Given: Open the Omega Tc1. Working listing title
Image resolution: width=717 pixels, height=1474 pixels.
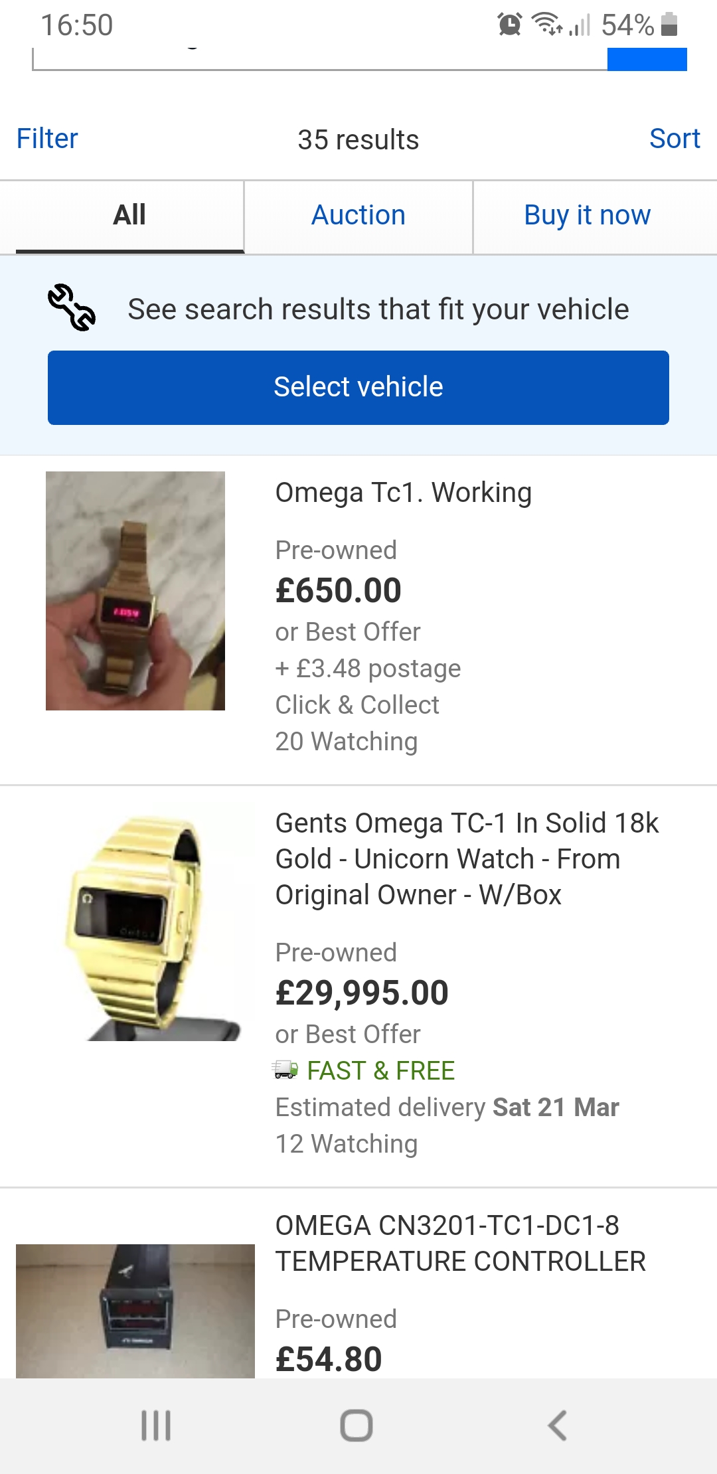Looking at the screenshot, I should click(x=404, y=493).
